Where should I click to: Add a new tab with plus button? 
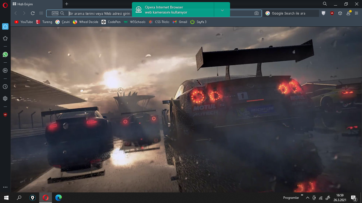point(67,4)
